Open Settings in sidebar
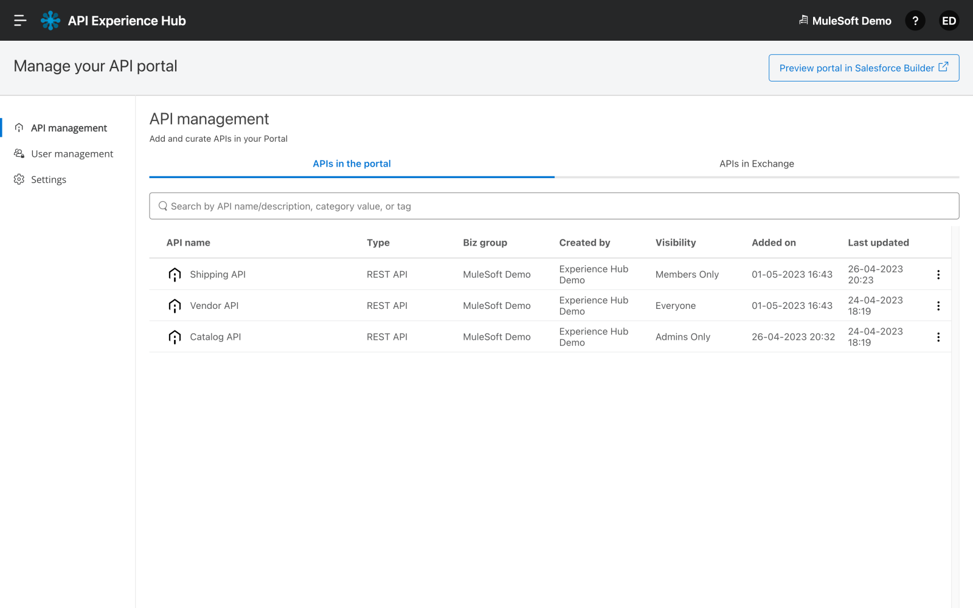 [x=49, y=179]
